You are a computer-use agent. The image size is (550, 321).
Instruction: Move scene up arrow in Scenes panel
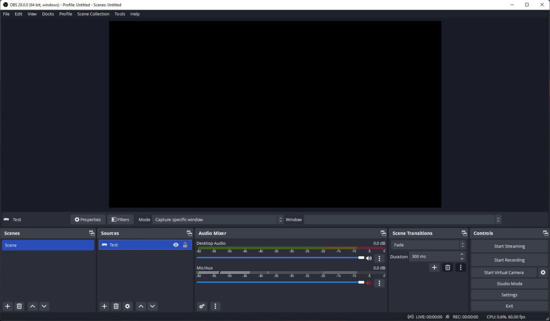(x=33, y=307)
